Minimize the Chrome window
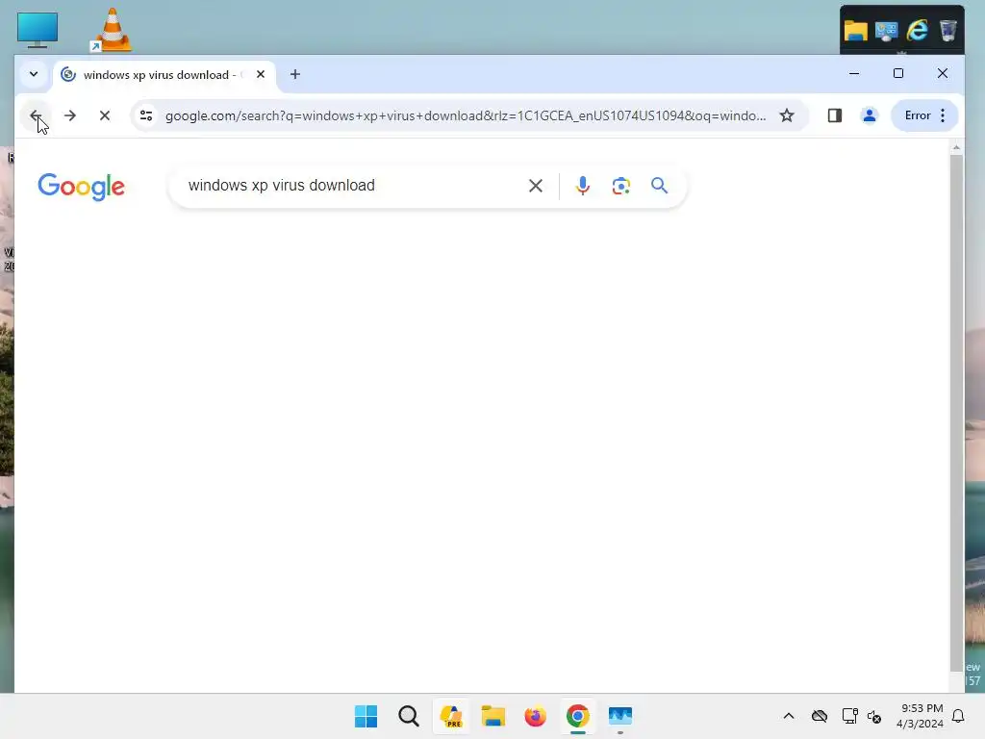 pyautogui.click(x=854, y=73)
